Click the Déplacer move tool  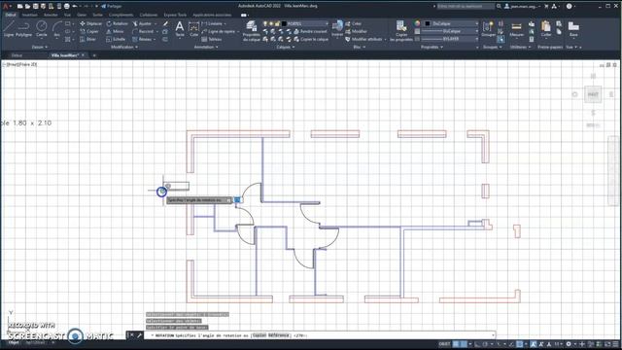(90, 23)
